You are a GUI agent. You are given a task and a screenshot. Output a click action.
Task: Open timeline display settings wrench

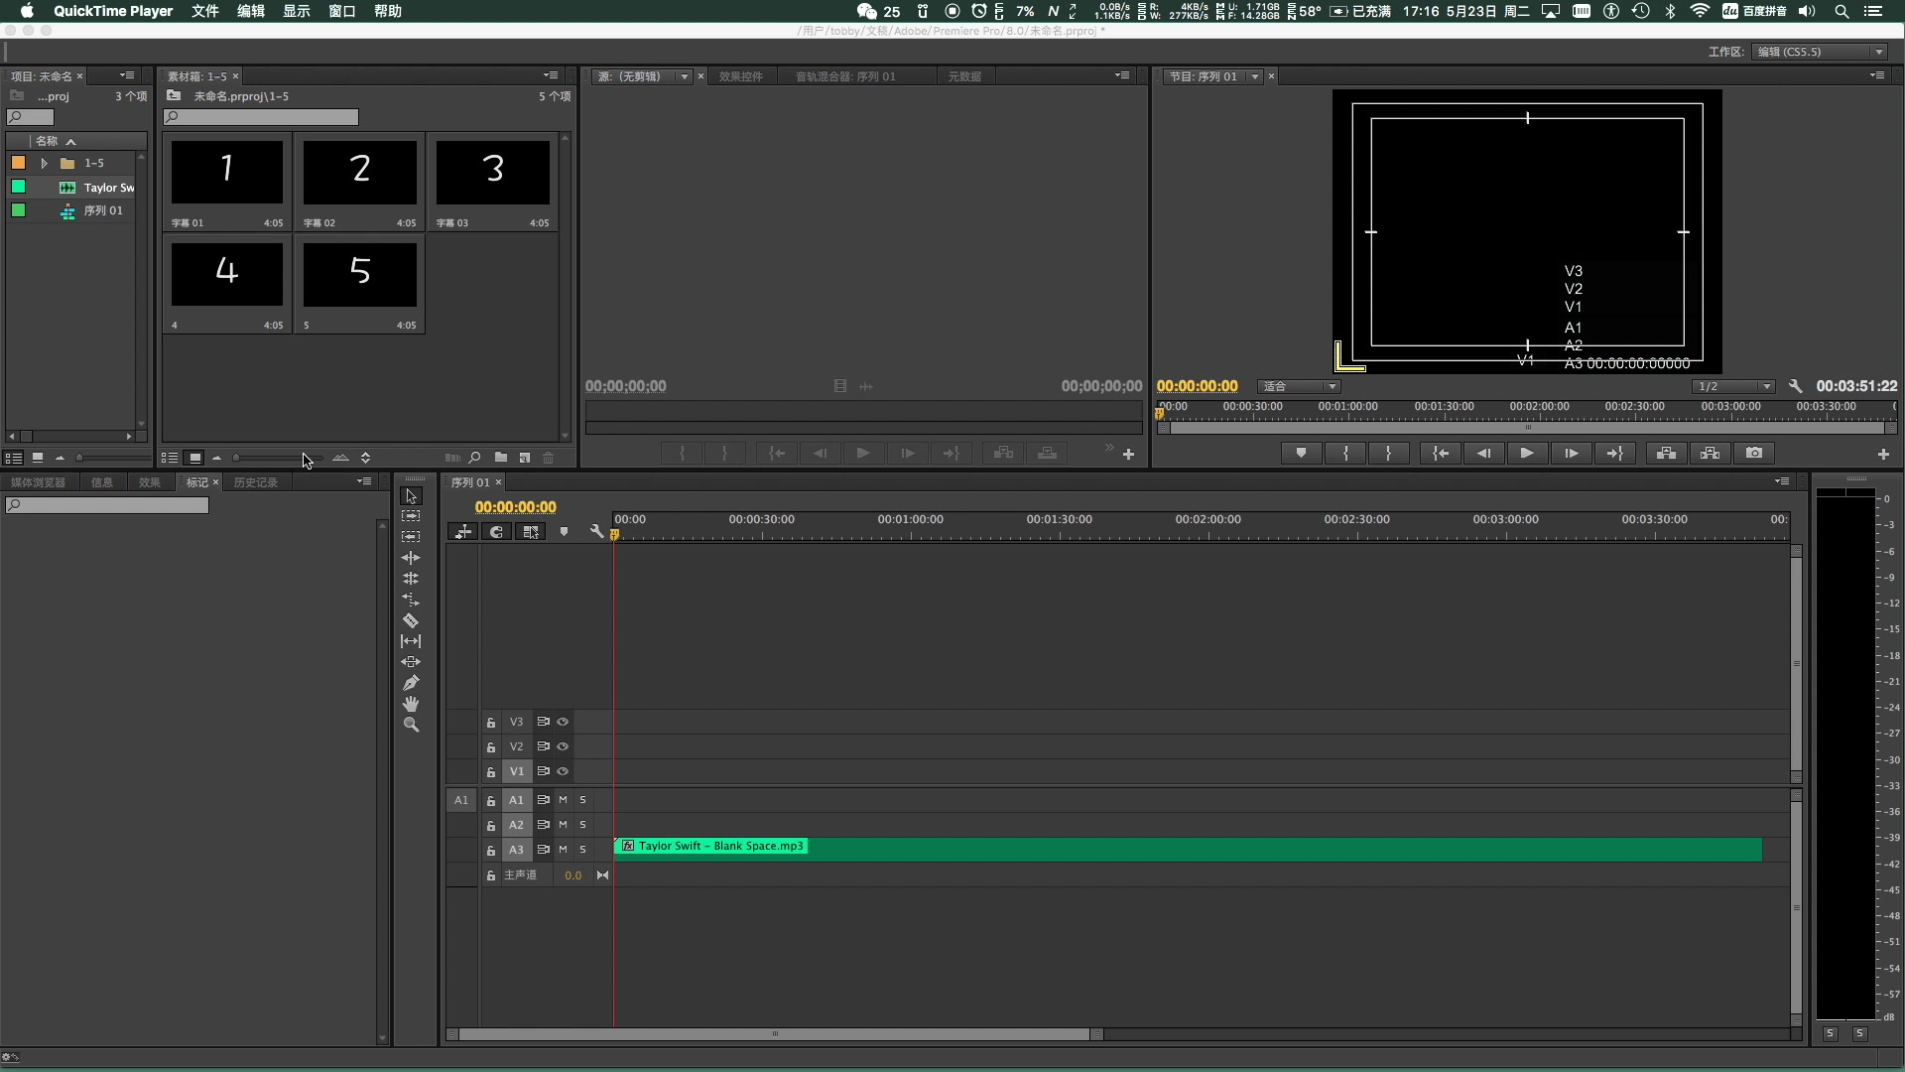coord(596,532)
